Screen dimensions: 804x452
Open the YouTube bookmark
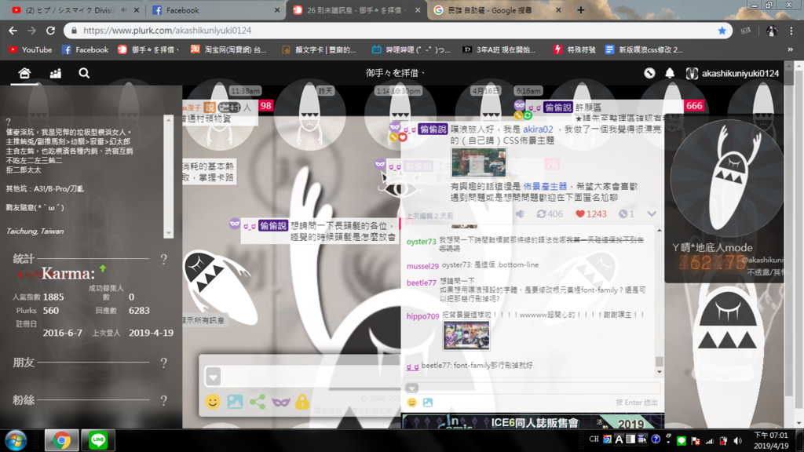click(x=31, y=49)
